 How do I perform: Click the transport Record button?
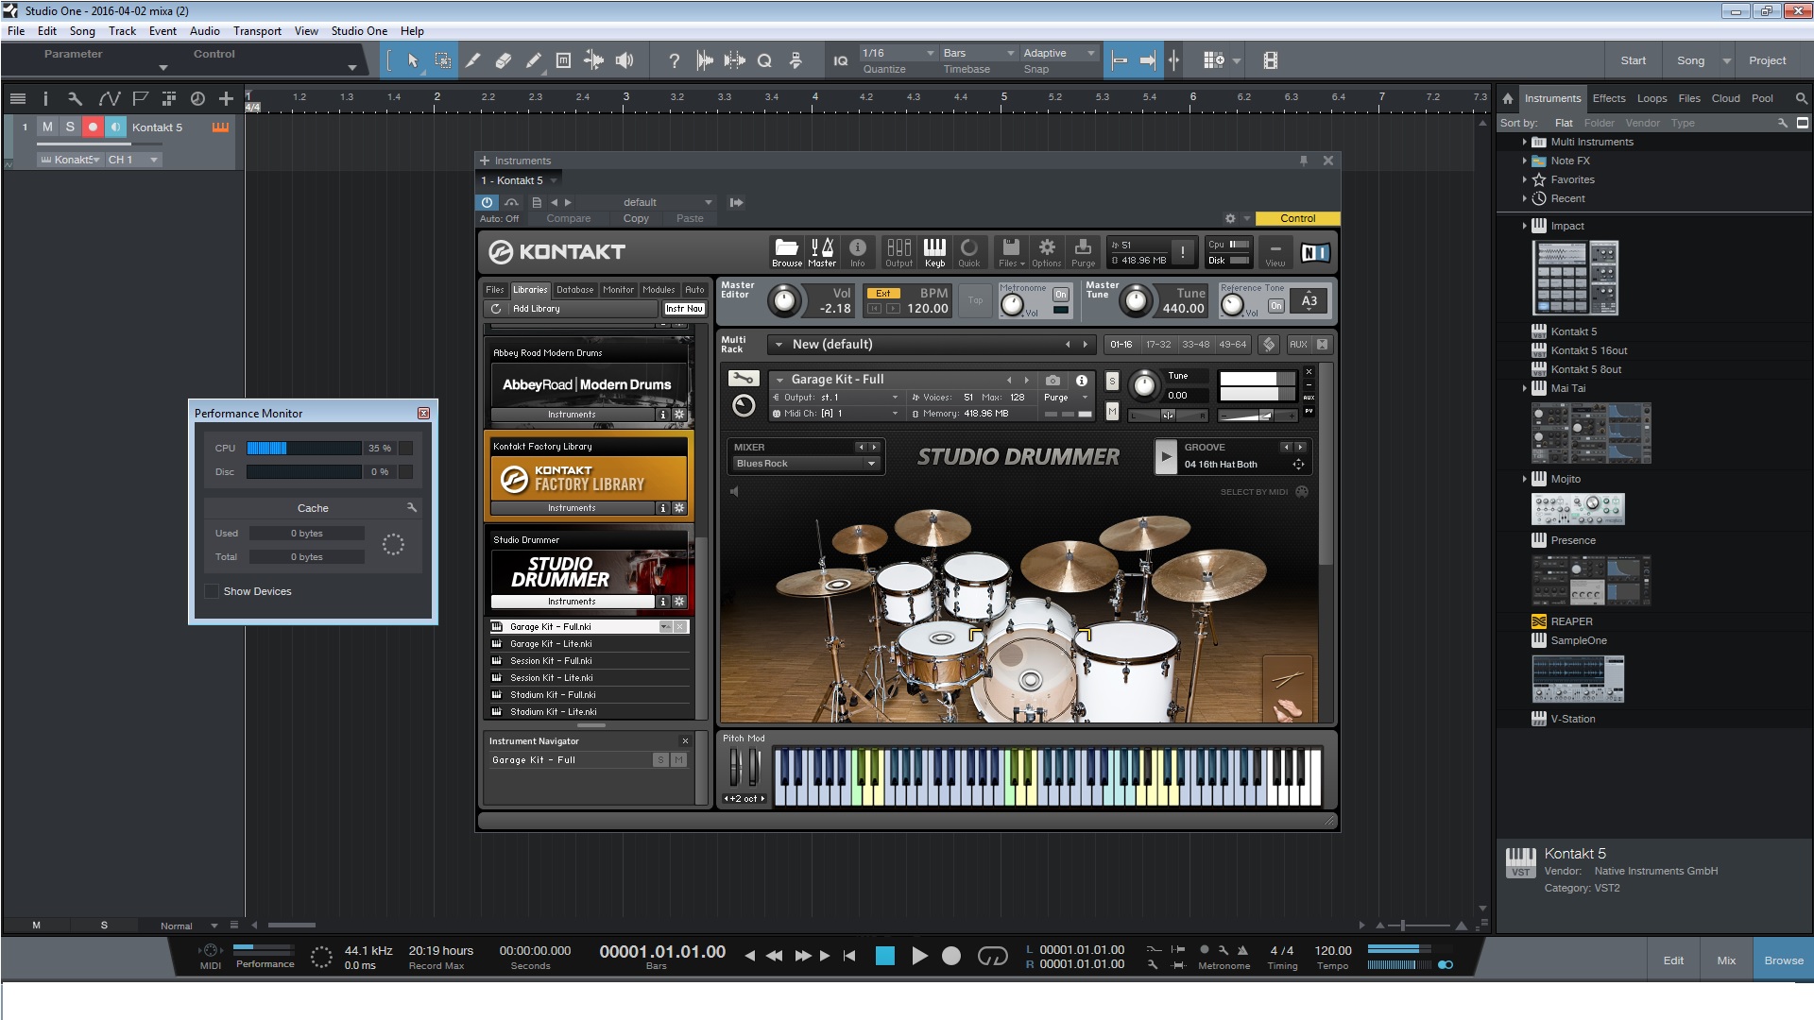(x=951, y=956)
